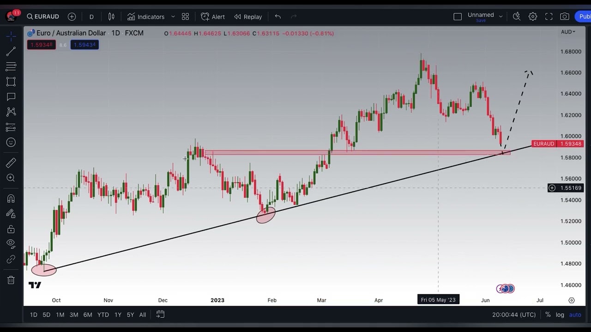Screen dimensions: 591x332
Task: Open the timezone 20:00:44 (UTC) menu
Action: pos(514,314)
